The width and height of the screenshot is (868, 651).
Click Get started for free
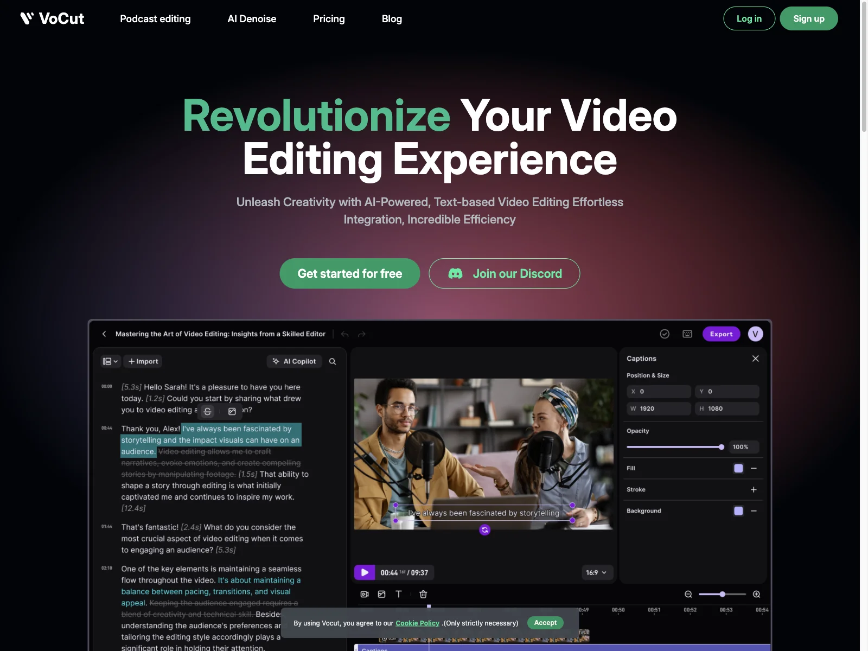350,273
